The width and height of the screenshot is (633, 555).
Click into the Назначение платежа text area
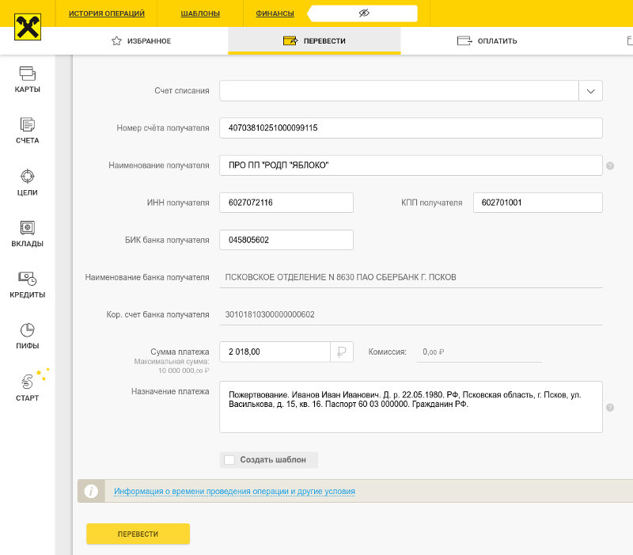pyautogui.click(x=411, y=407)
